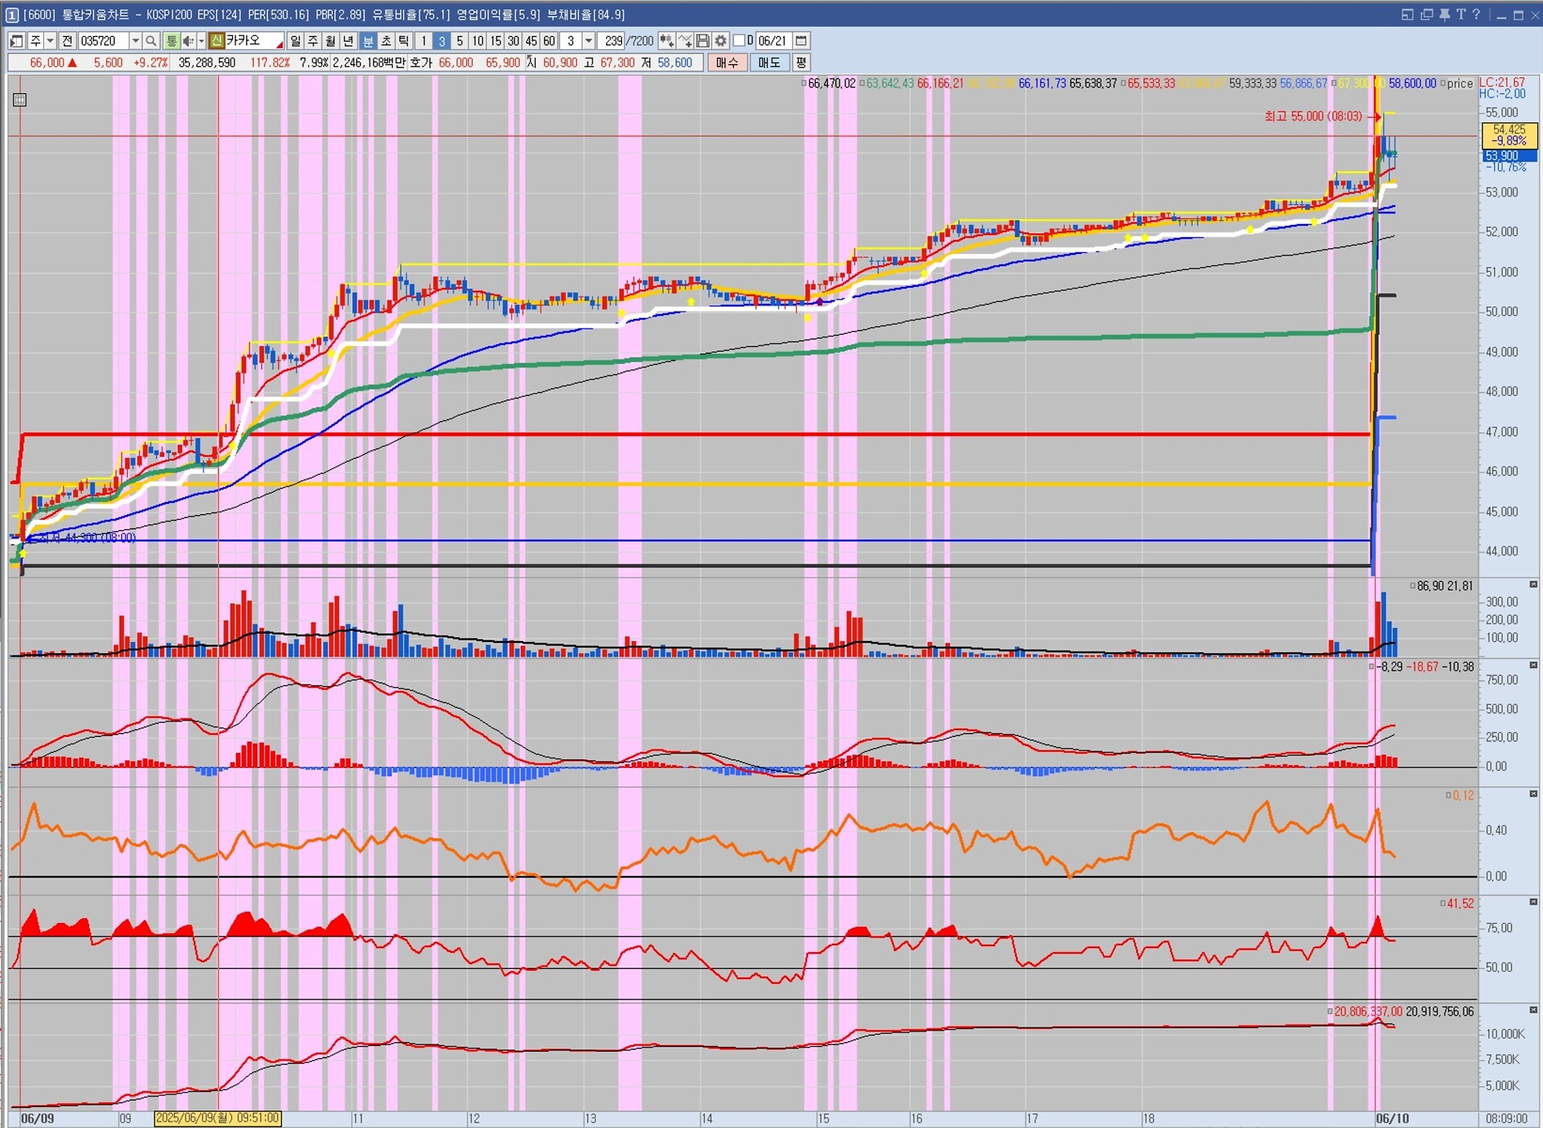Open the chart grid icon at top-left of chart
1543x1128 pixels.
[x=20, y=100]
